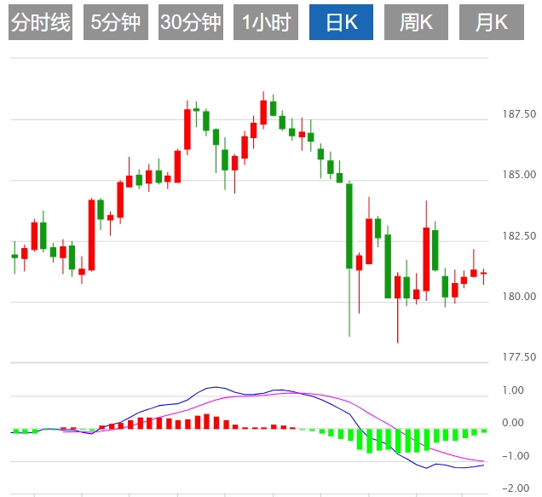Screen dimensions: 542x497
Task: Click the 185.00 price axis label
Action: (x=519, y=174)
